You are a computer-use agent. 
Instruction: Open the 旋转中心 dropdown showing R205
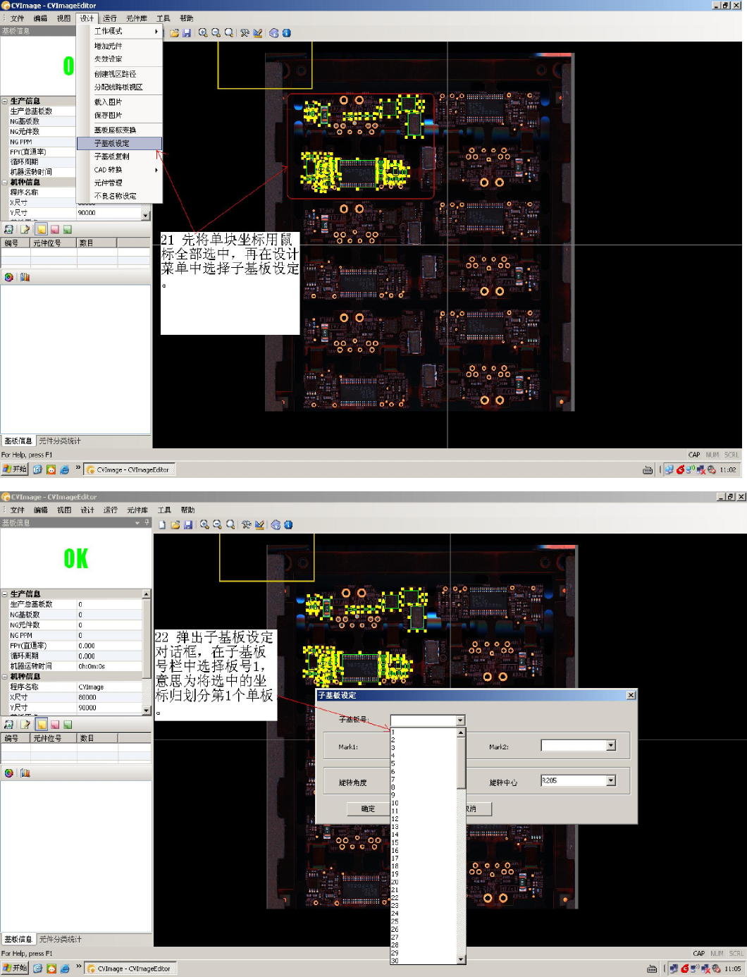[611, 780]
